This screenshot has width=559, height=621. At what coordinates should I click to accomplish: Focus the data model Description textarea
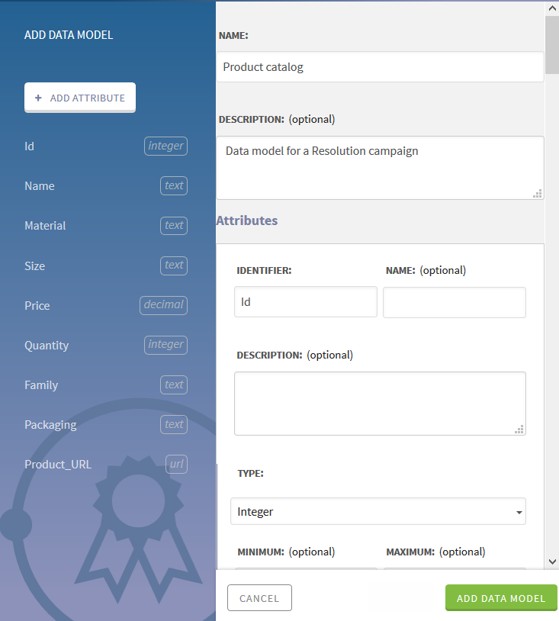pos(380,168)
